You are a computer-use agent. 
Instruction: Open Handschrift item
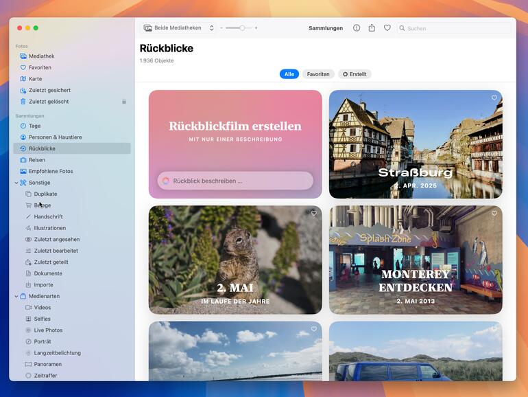point(71,216)
